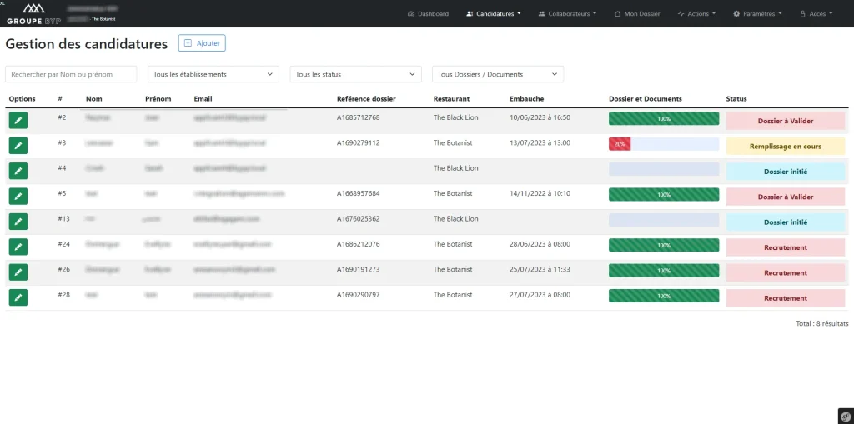Select reference A1686212076
This screenshot has width=854, height=424.
(x=359, y=244)
